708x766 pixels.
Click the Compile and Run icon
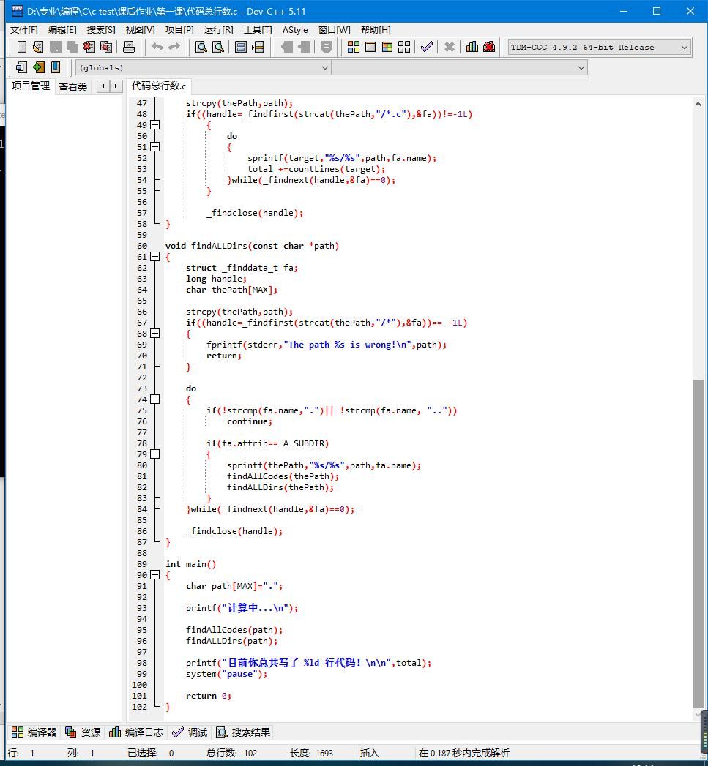(387, 47)
